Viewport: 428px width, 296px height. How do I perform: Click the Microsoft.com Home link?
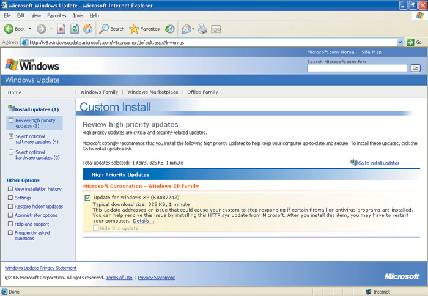331,52
